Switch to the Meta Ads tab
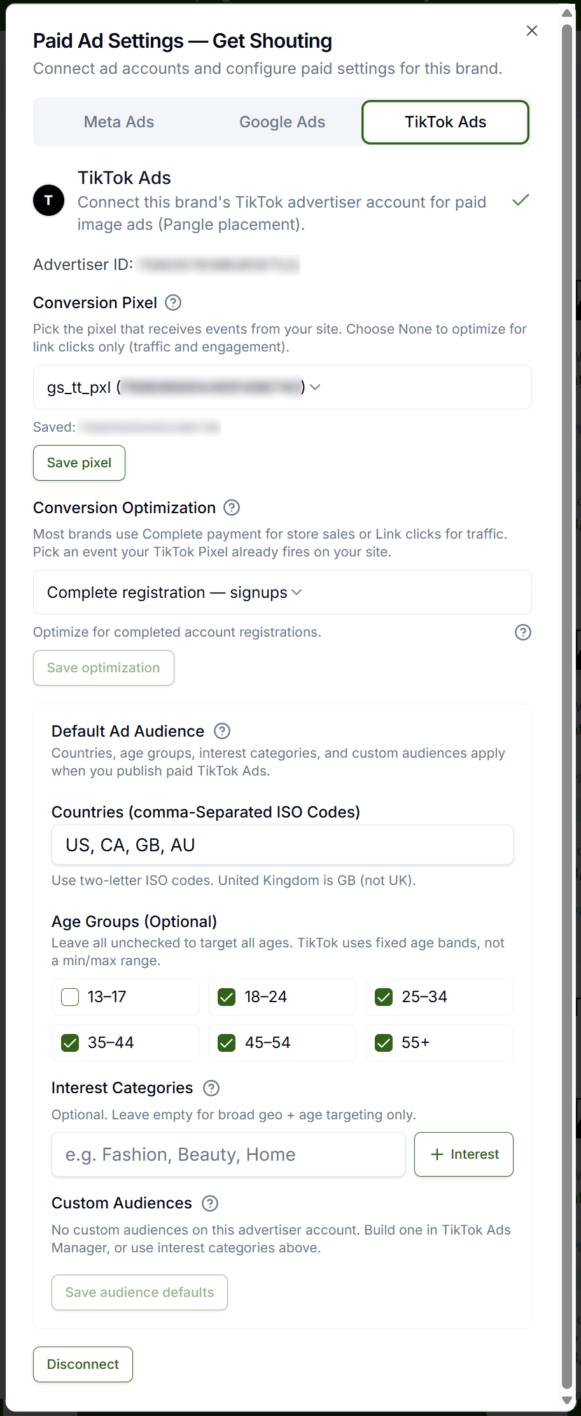The image size is (581, 1416). point(119,122)
